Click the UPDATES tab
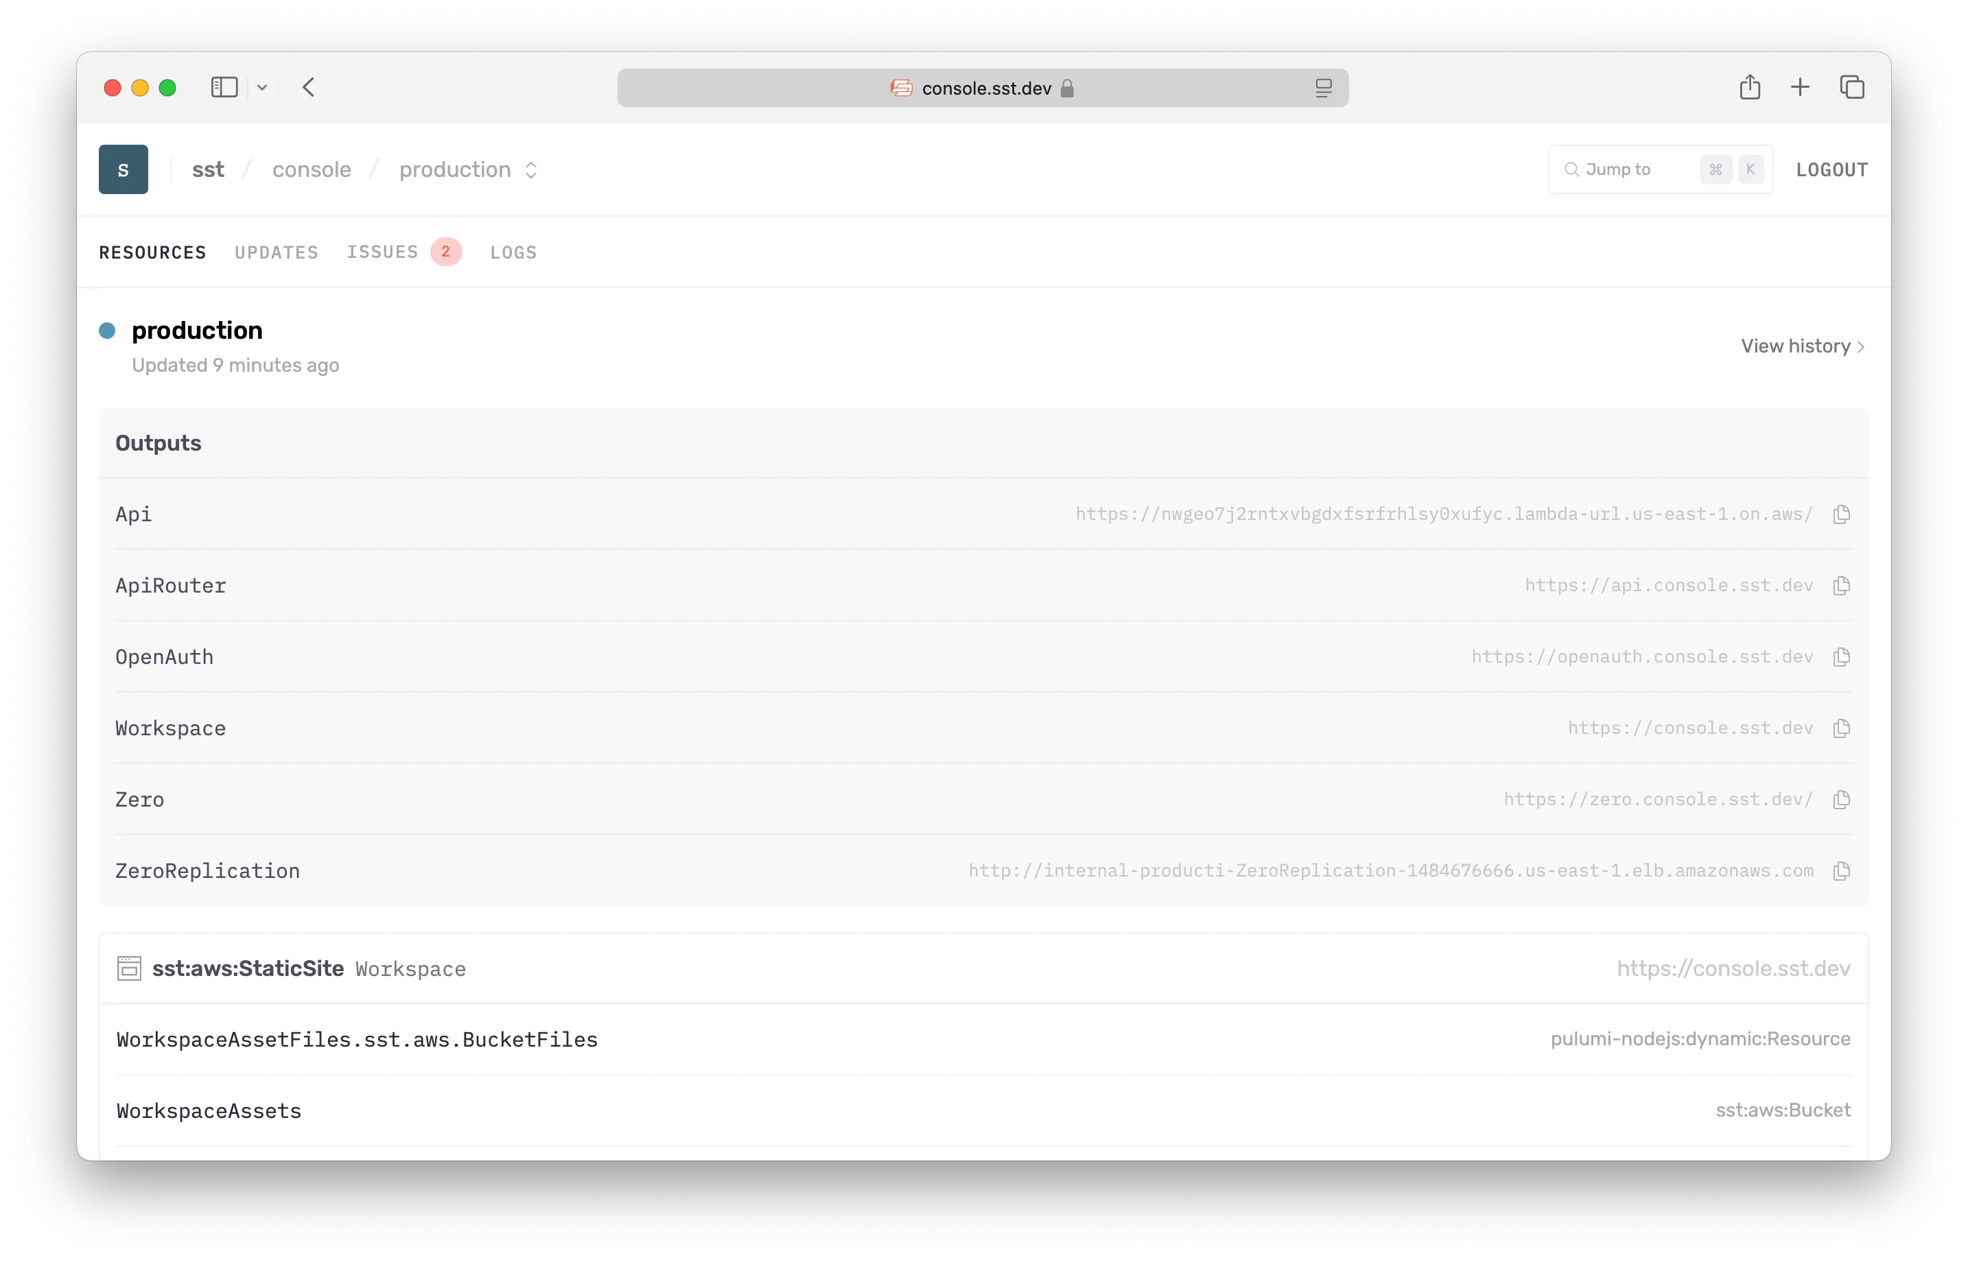The height and width of the screenshot is (1262, 1968). click(275, 251)
